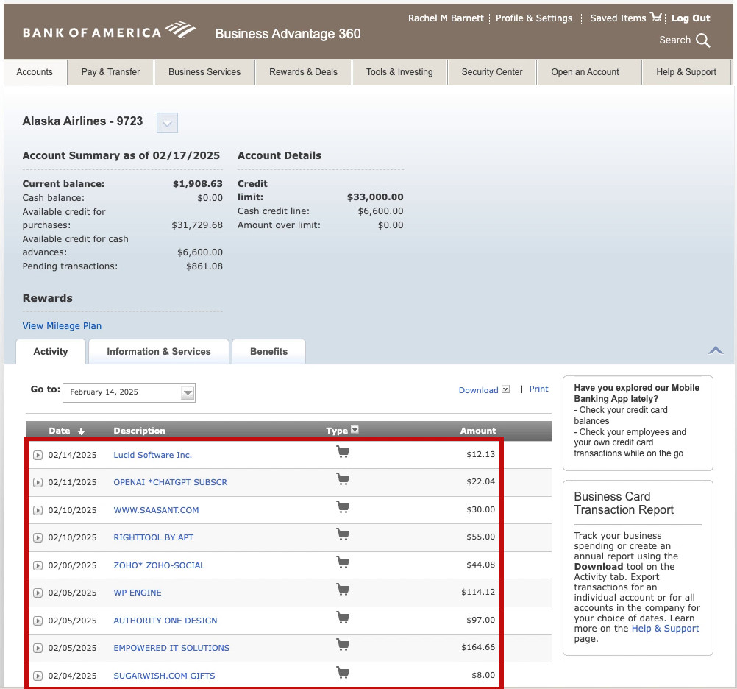737x689 pixels.
Task: Expand the RIGHTTOOL BY APT transaction row
Action: [x=38, y=537]
